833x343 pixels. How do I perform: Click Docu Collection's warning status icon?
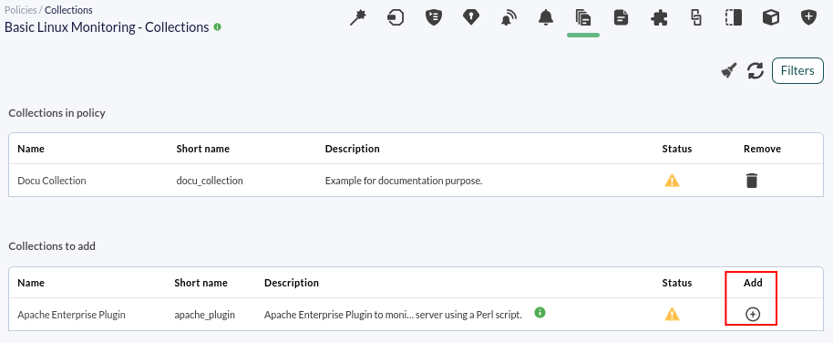point(672,181)
